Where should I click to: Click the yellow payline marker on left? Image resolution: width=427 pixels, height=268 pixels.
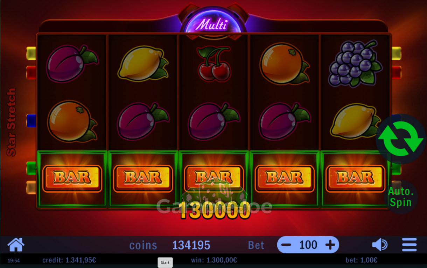(31, 53)
